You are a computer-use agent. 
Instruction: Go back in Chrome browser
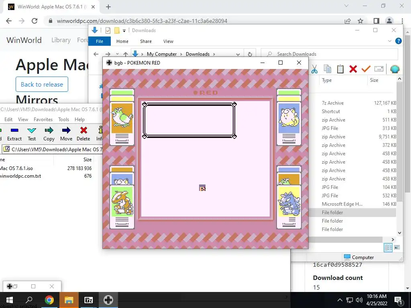tap(9, 21)
